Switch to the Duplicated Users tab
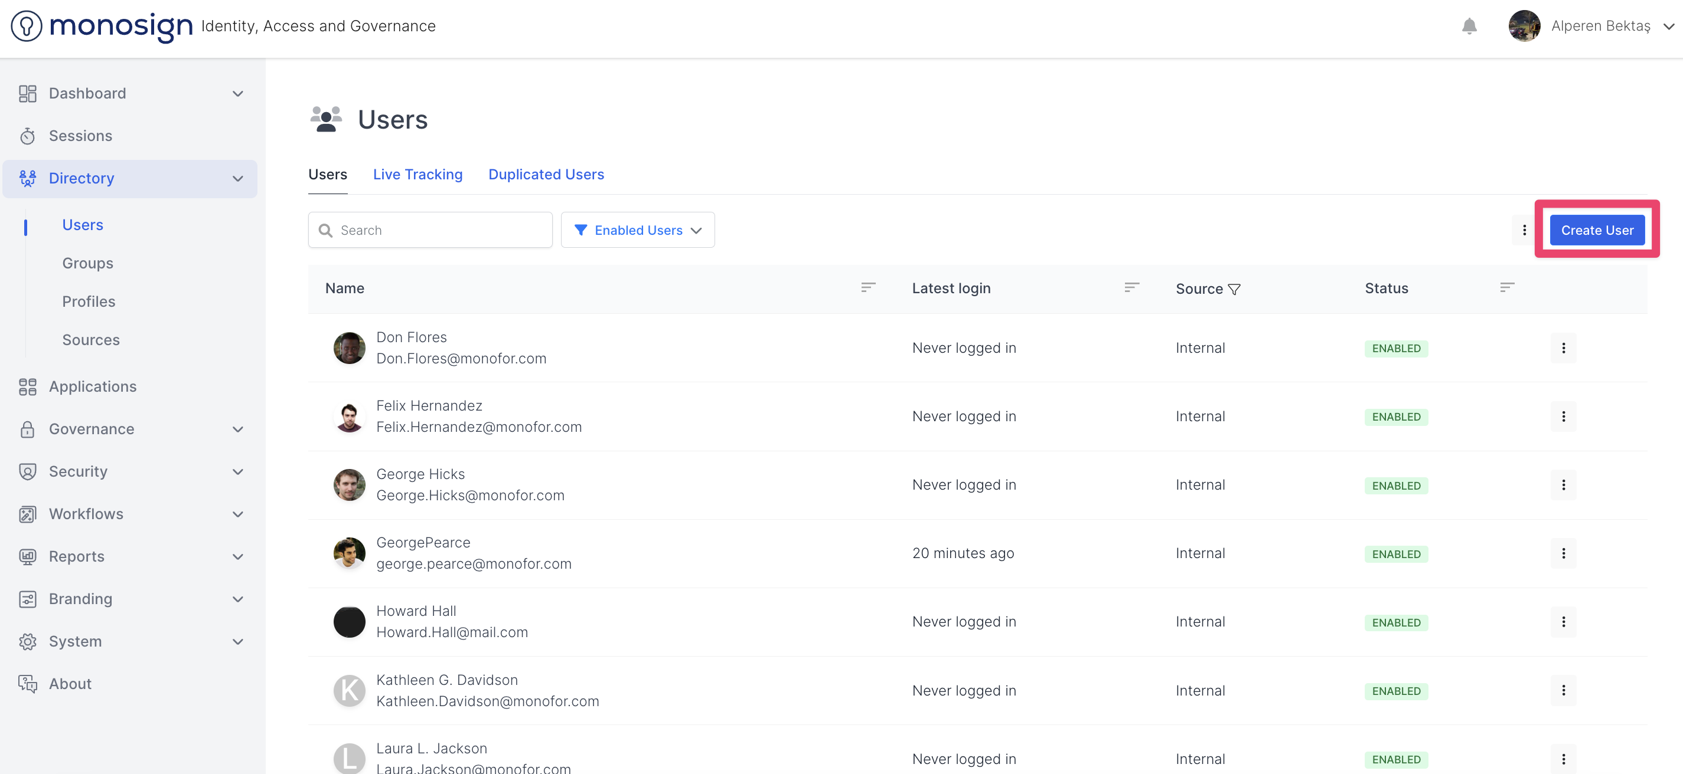Viewport: 1683px width, 774px height. (x=546, y=174)
